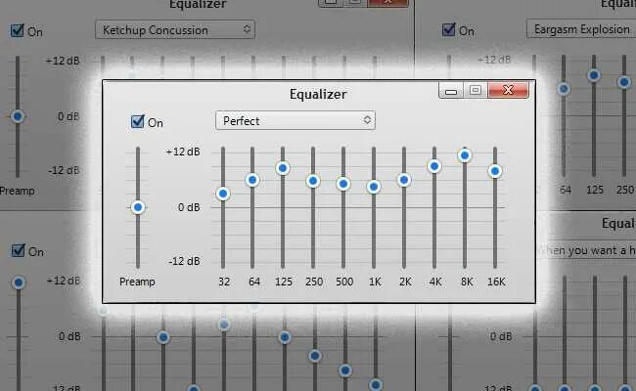Click the 4K band slider knob
The width and height of the screenshot is (636, 391).
coord(434,166)
